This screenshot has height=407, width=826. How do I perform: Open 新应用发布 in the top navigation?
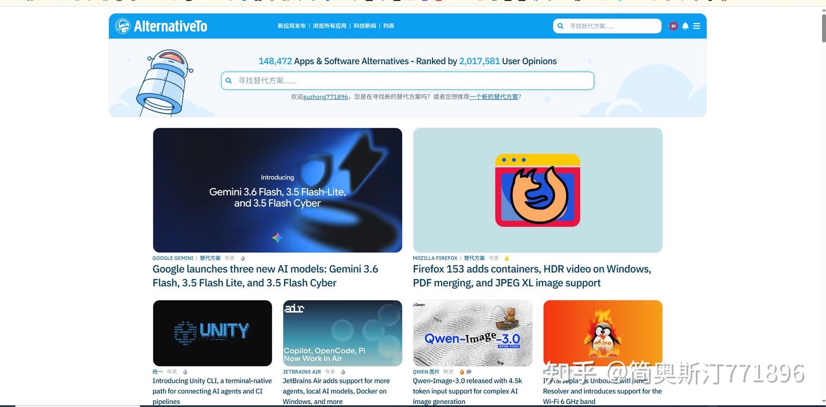pyautogui.click(x=292, y=26)
